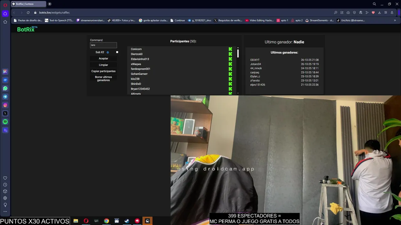Expand hidden bookmarks with double chevron
The width and height of the screenshot is (401, 225).
tap(395, 20)
